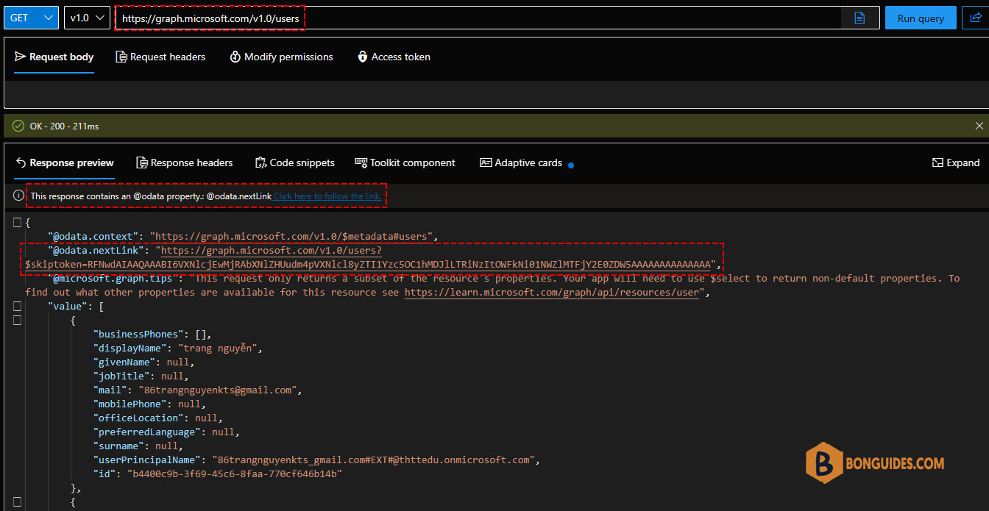
Task: Click the "jobTitle" key
Action: click(121, 376)
